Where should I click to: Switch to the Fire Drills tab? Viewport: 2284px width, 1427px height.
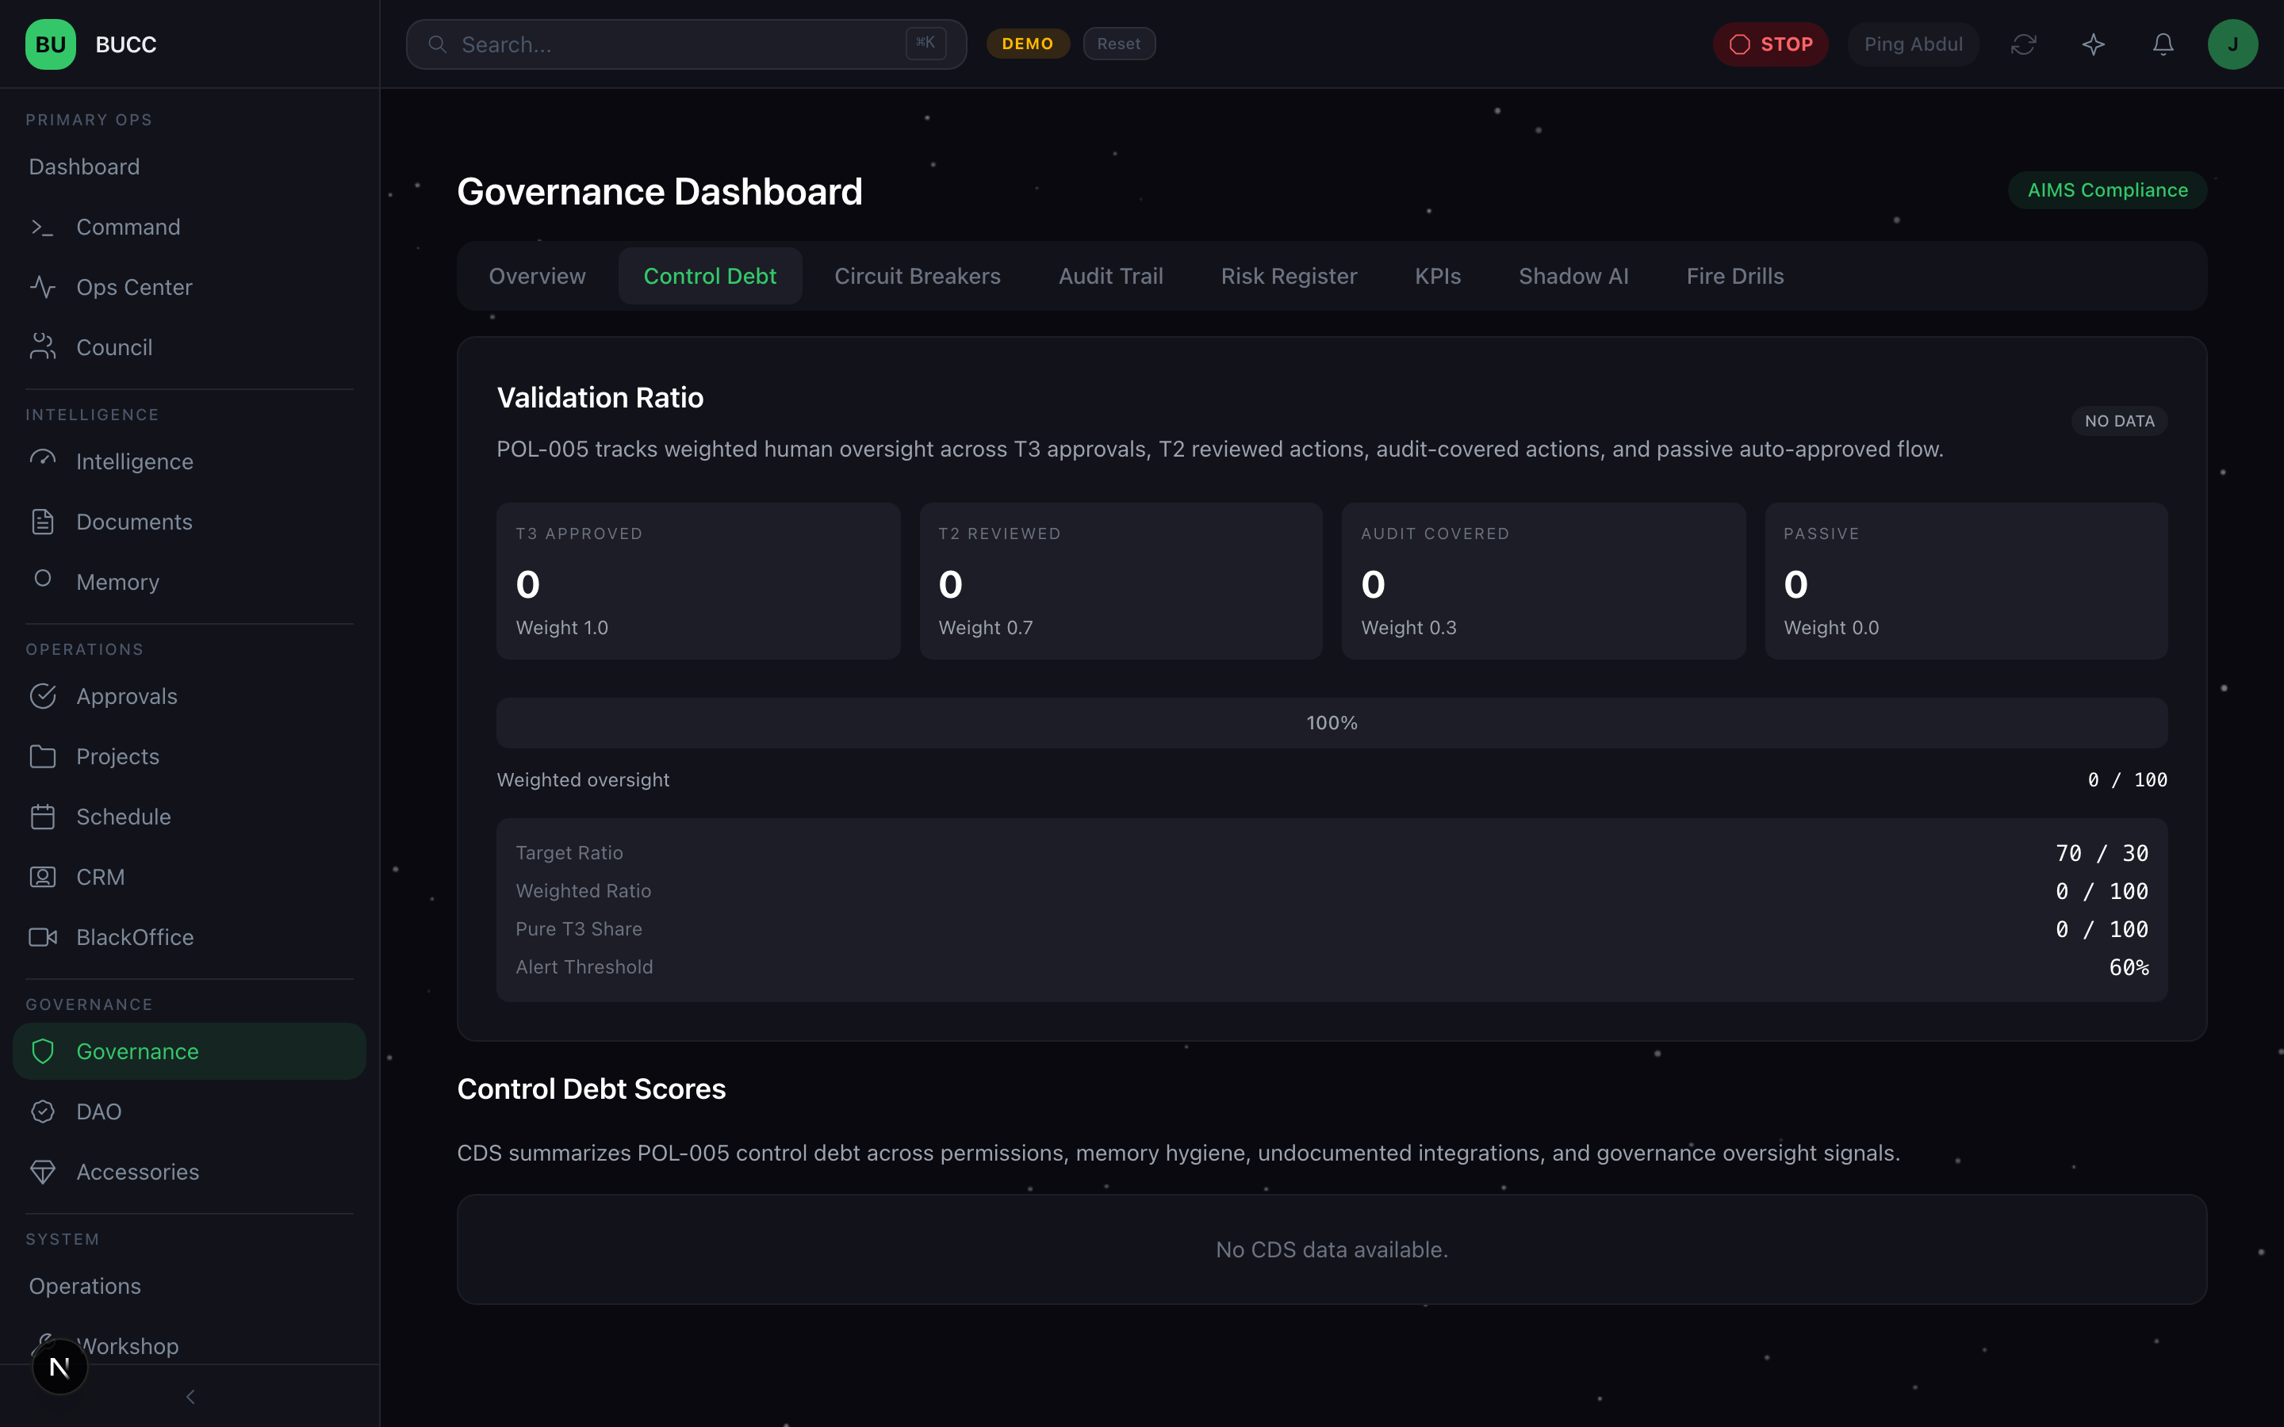[1734, 277]
